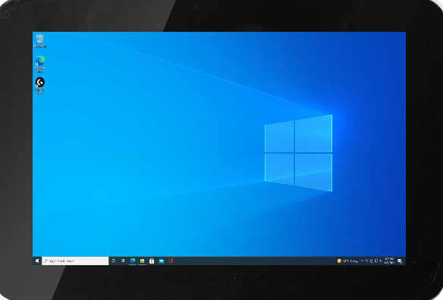Open the battery/power tray icon
Viewport: 443px width, 300px height.
click(371, 261)
